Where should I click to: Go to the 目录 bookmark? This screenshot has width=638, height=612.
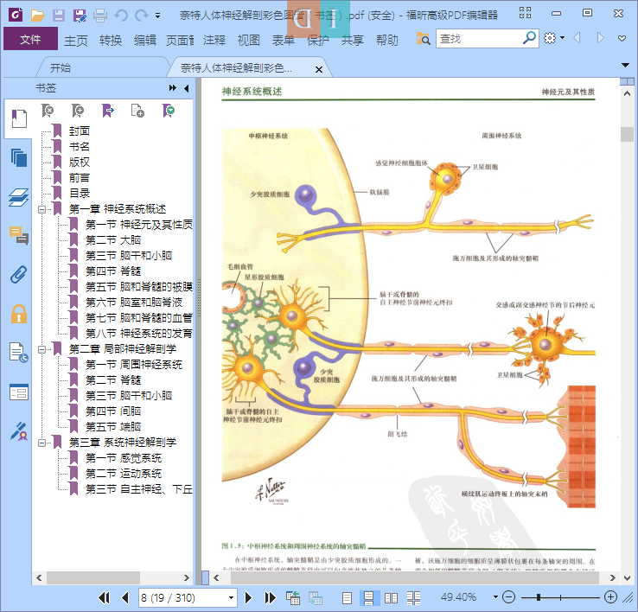click(80, 194)
